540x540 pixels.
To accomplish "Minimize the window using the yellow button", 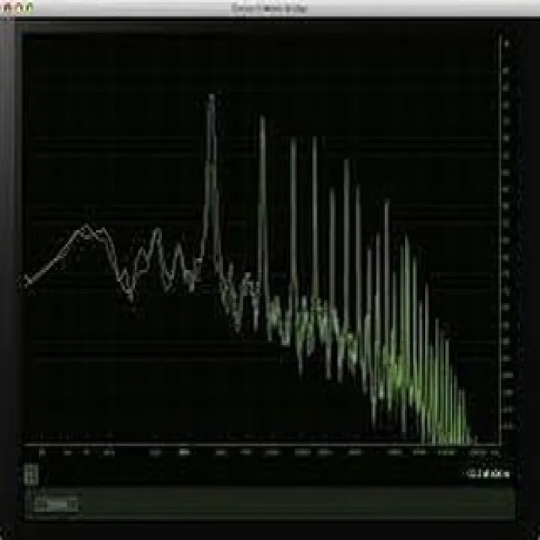I will tap(19, 7).
